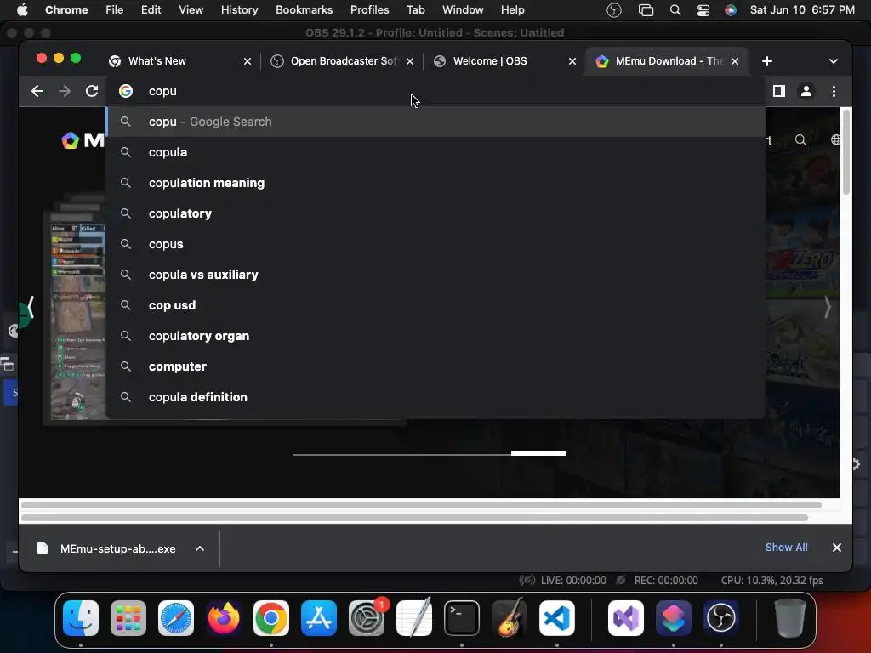Open System Settings from the Dock

367,617
